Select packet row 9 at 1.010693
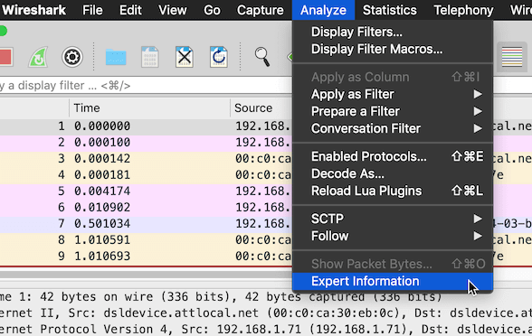 click(x=146, y=257)
